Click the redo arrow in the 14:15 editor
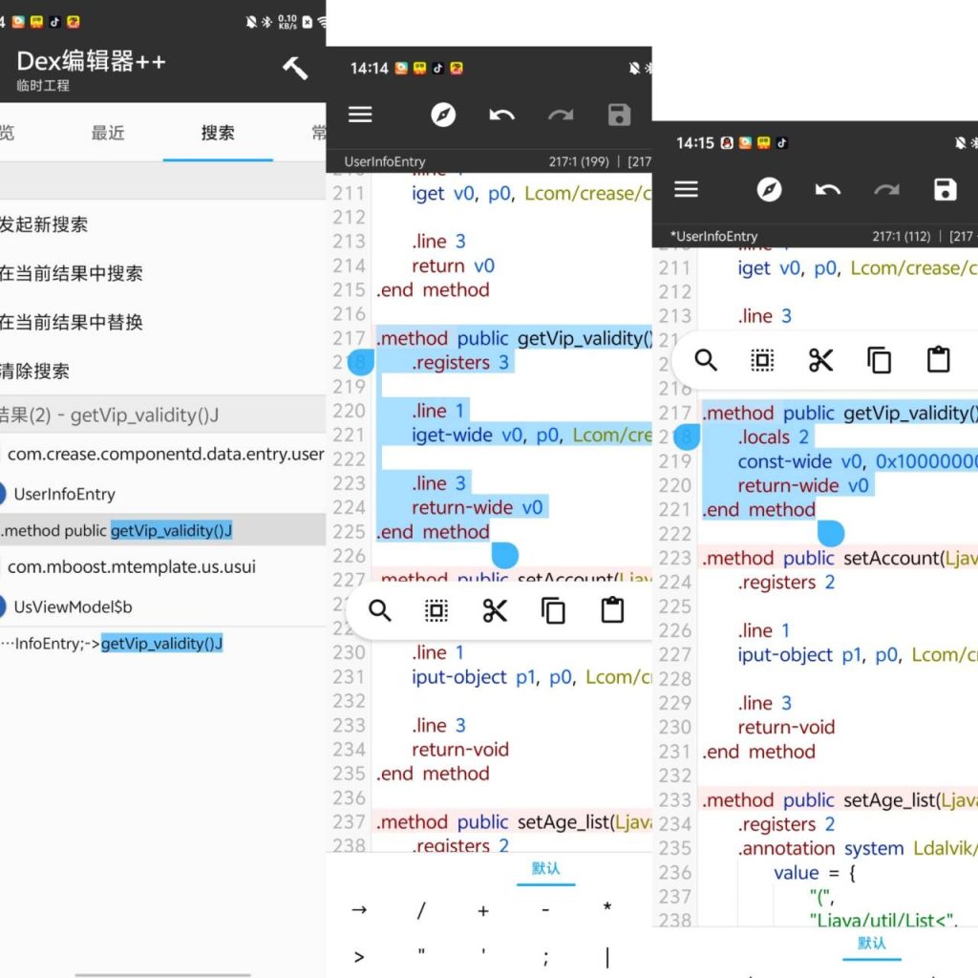 click(886, 190)
